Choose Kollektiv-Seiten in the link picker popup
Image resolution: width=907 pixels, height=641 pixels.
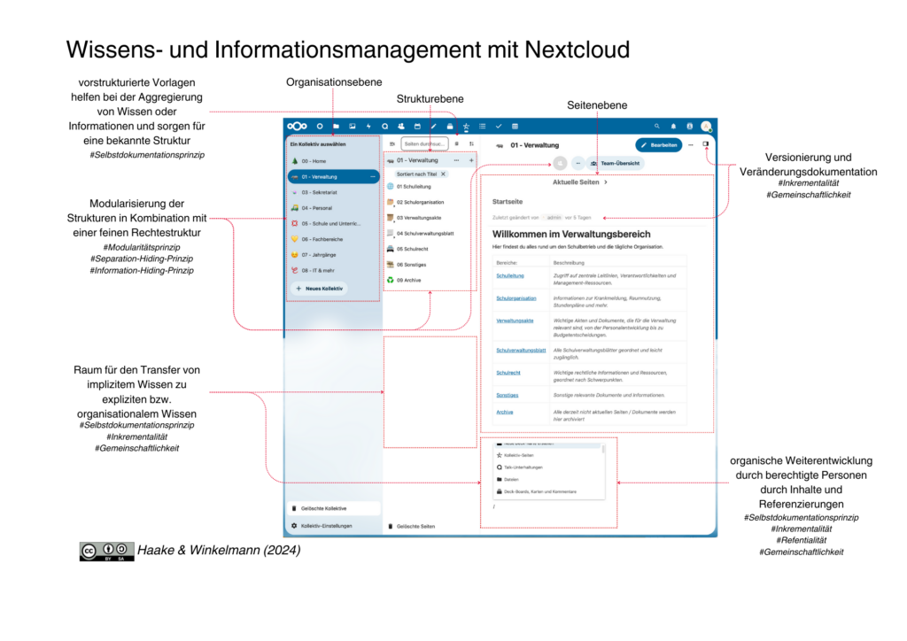tap(547, 455)
